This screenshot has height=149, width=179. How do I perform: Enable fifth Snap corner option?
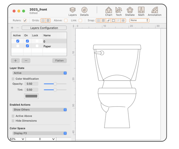coord(118,20)
